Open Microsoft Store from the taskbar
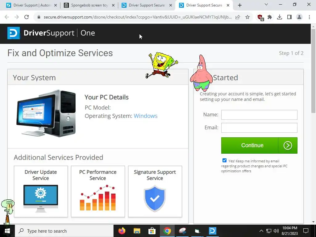This screenshot has width=316, height=237. [152, 231]
